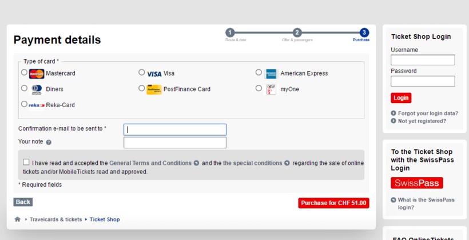Viewport: 469px width, 240px height.
Task: Click the Diners card logo icon
Action: point(37,89)
